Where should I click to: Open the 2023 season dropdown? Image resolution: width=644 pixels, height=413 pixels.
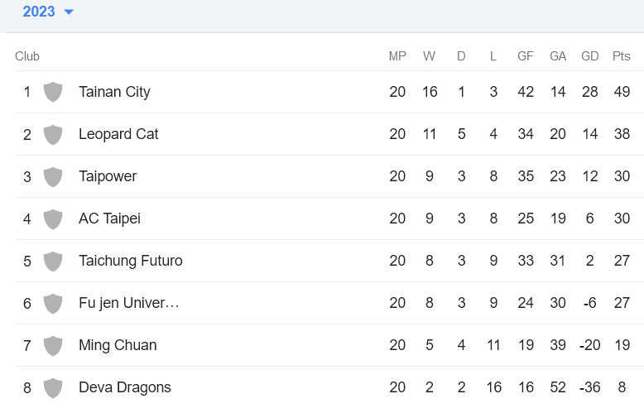(39, 12)
